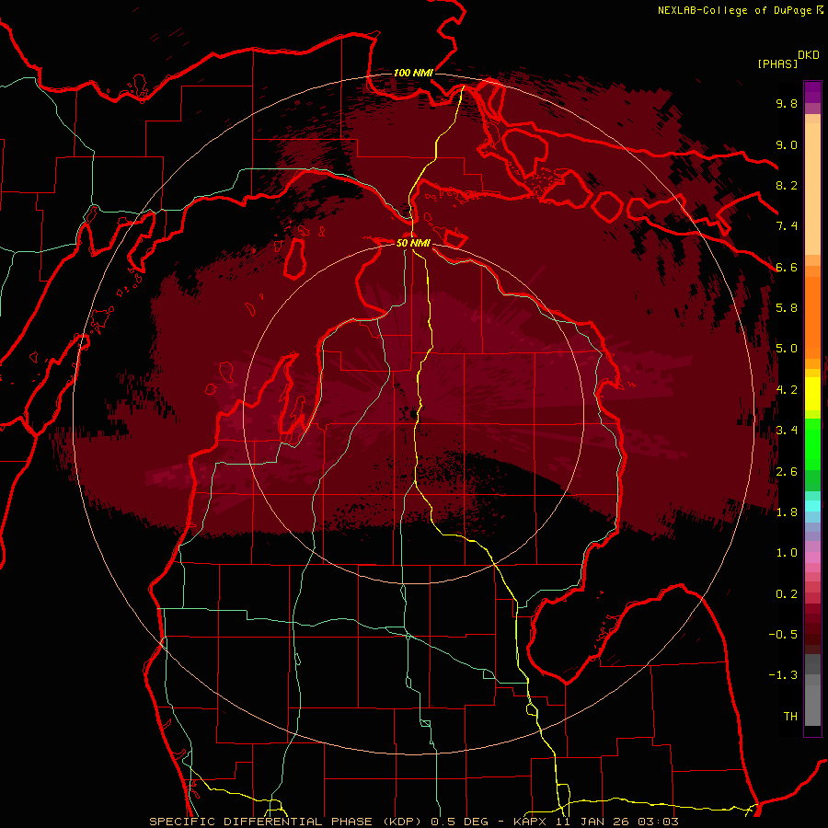828x828 pixels.
Task: Click the 7.4 scale value
Action: click(x=787, y=226)
